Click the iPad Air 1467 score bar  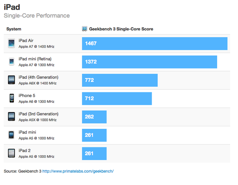click(155, 44)
